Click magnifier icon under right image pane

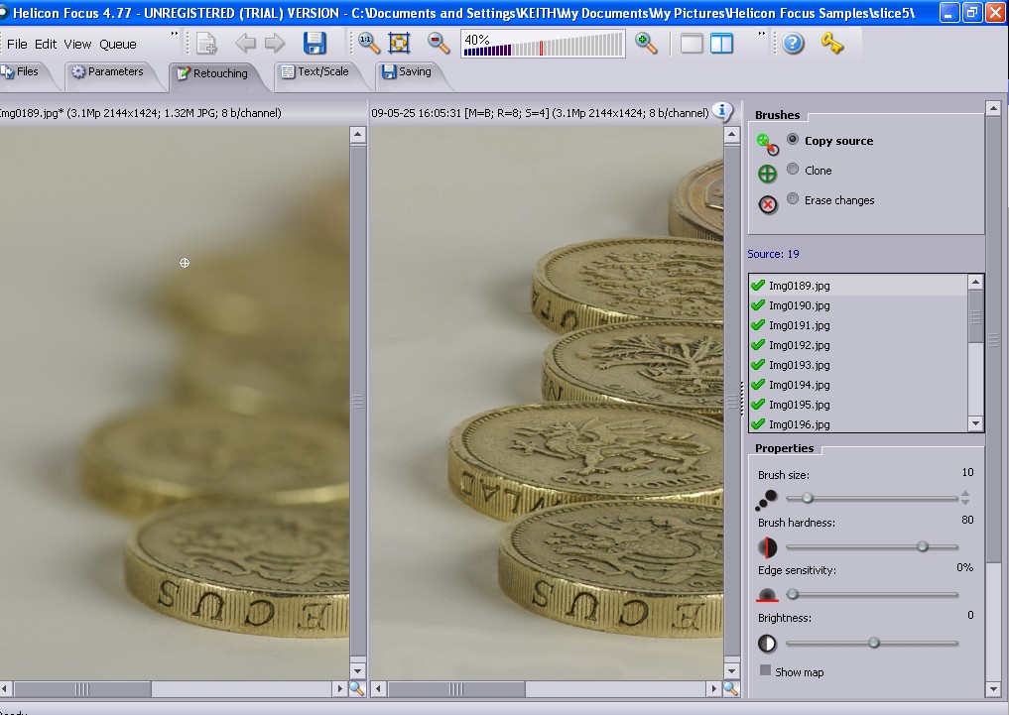pos(731,689)
